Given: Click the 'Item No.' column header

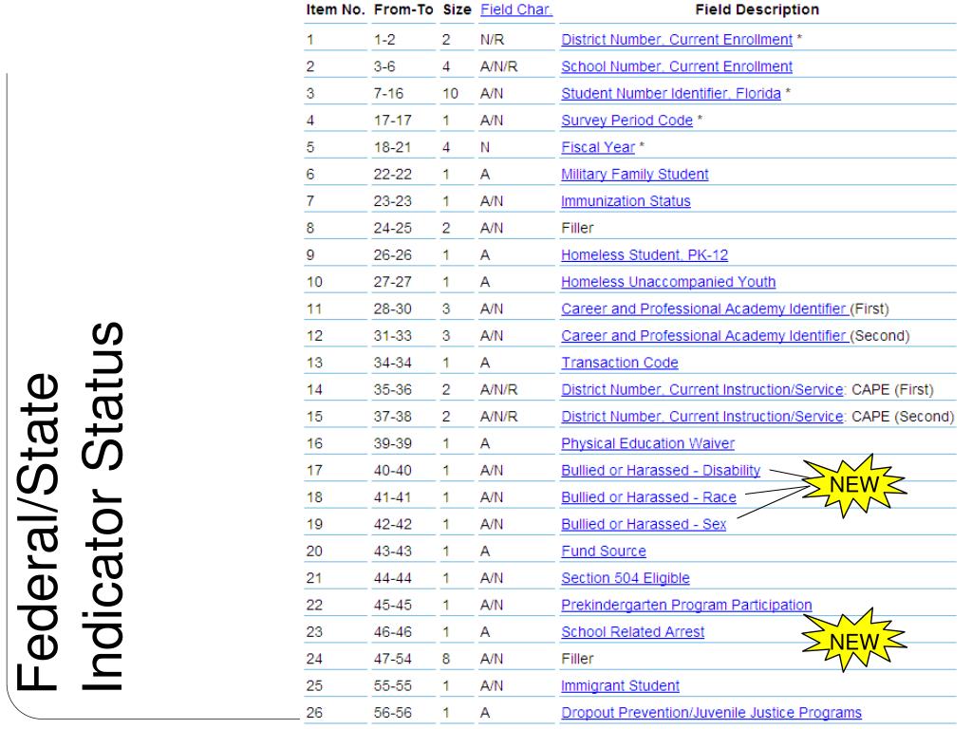Looking at the screenshot, I should tap(335, 9).
